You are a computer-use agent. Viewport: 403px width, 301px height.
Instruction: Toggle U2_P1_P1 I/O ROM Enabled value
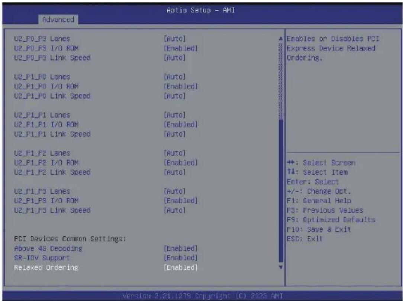coord(181,124)
